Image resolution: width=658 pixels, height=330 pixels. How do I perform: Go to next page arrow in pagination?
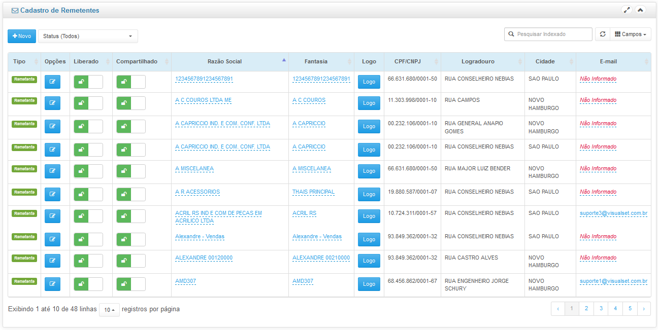(644, 308)
